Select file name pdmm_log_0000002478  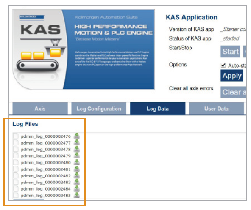pos(46,149)
